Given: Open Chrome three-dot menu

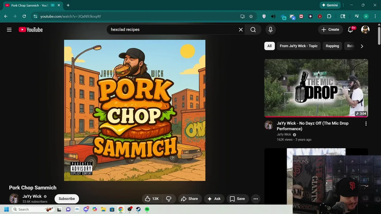Looking at the screenshot, I should (375, 16).
